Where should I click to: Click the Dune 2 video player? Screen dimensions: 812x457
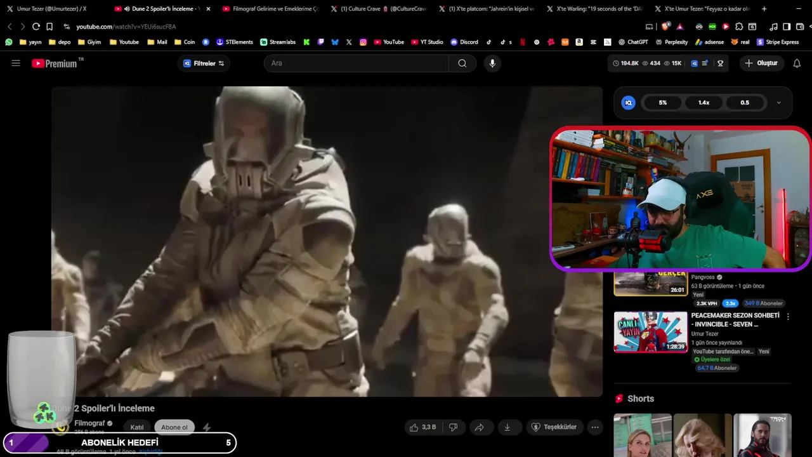click(327, 241)
